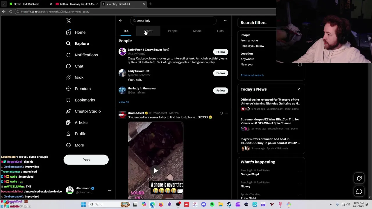Switch to Lil Durk Broadway Girls tab
The image size is (372, 209).
(77, 4)
